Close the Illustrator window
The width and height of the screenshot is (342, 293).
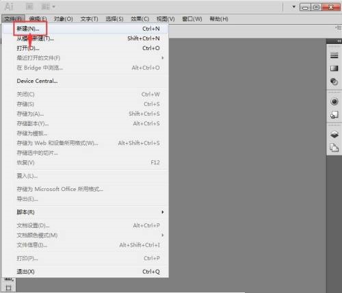[x=331, y=7]
